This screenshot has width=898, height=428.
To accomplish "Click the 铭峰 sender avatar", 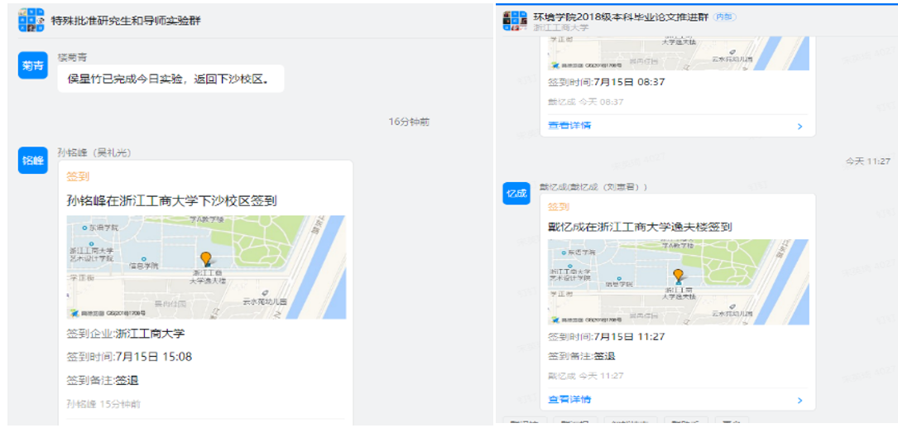I will tap(32, 161).
